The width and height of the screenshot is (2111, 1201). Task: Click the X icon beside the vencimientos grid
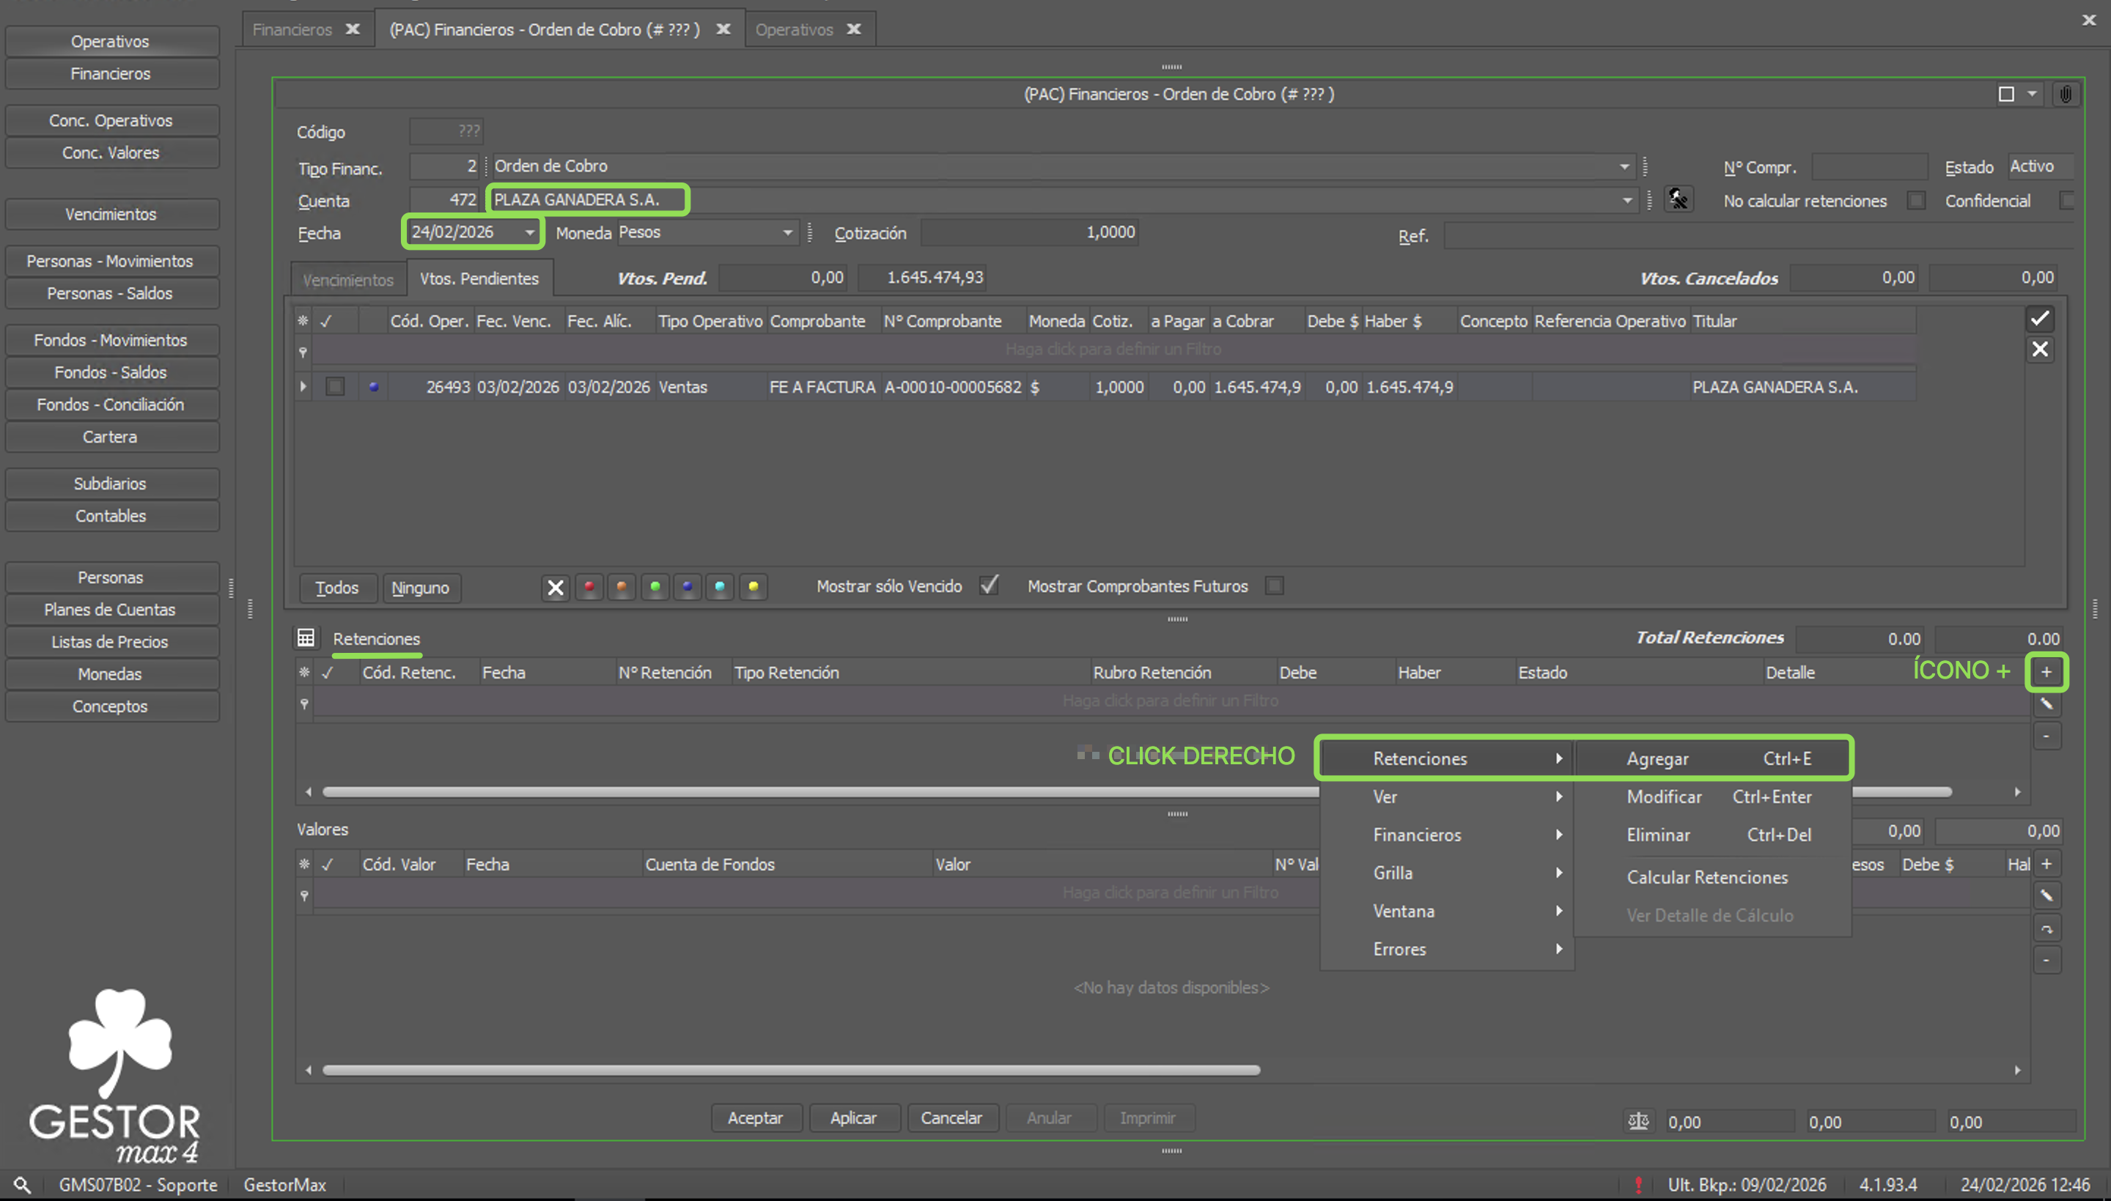(x=2039, y=350)
